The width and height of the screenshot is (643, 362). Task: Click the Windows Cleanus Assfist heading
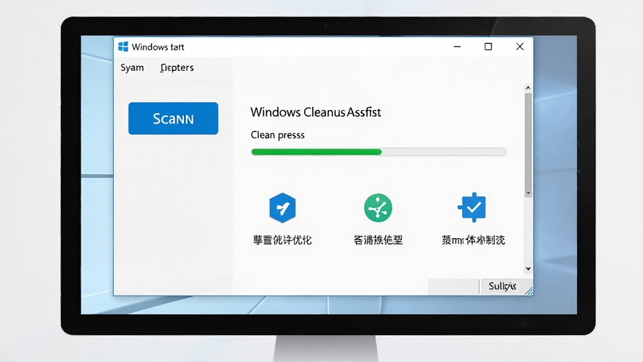click(315, 112)
